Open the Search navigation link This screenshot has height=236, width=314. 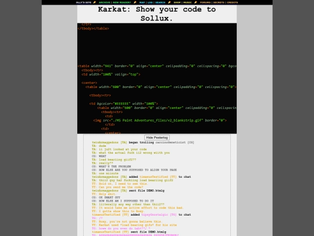[x=160, y=2]
